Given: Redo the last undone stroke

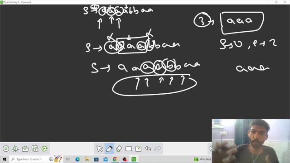Looking at the screenshot, I should tap(158, 149).
